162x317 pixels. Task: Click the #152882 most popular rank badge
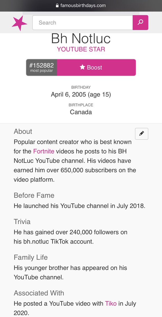(x=42, y=67)
